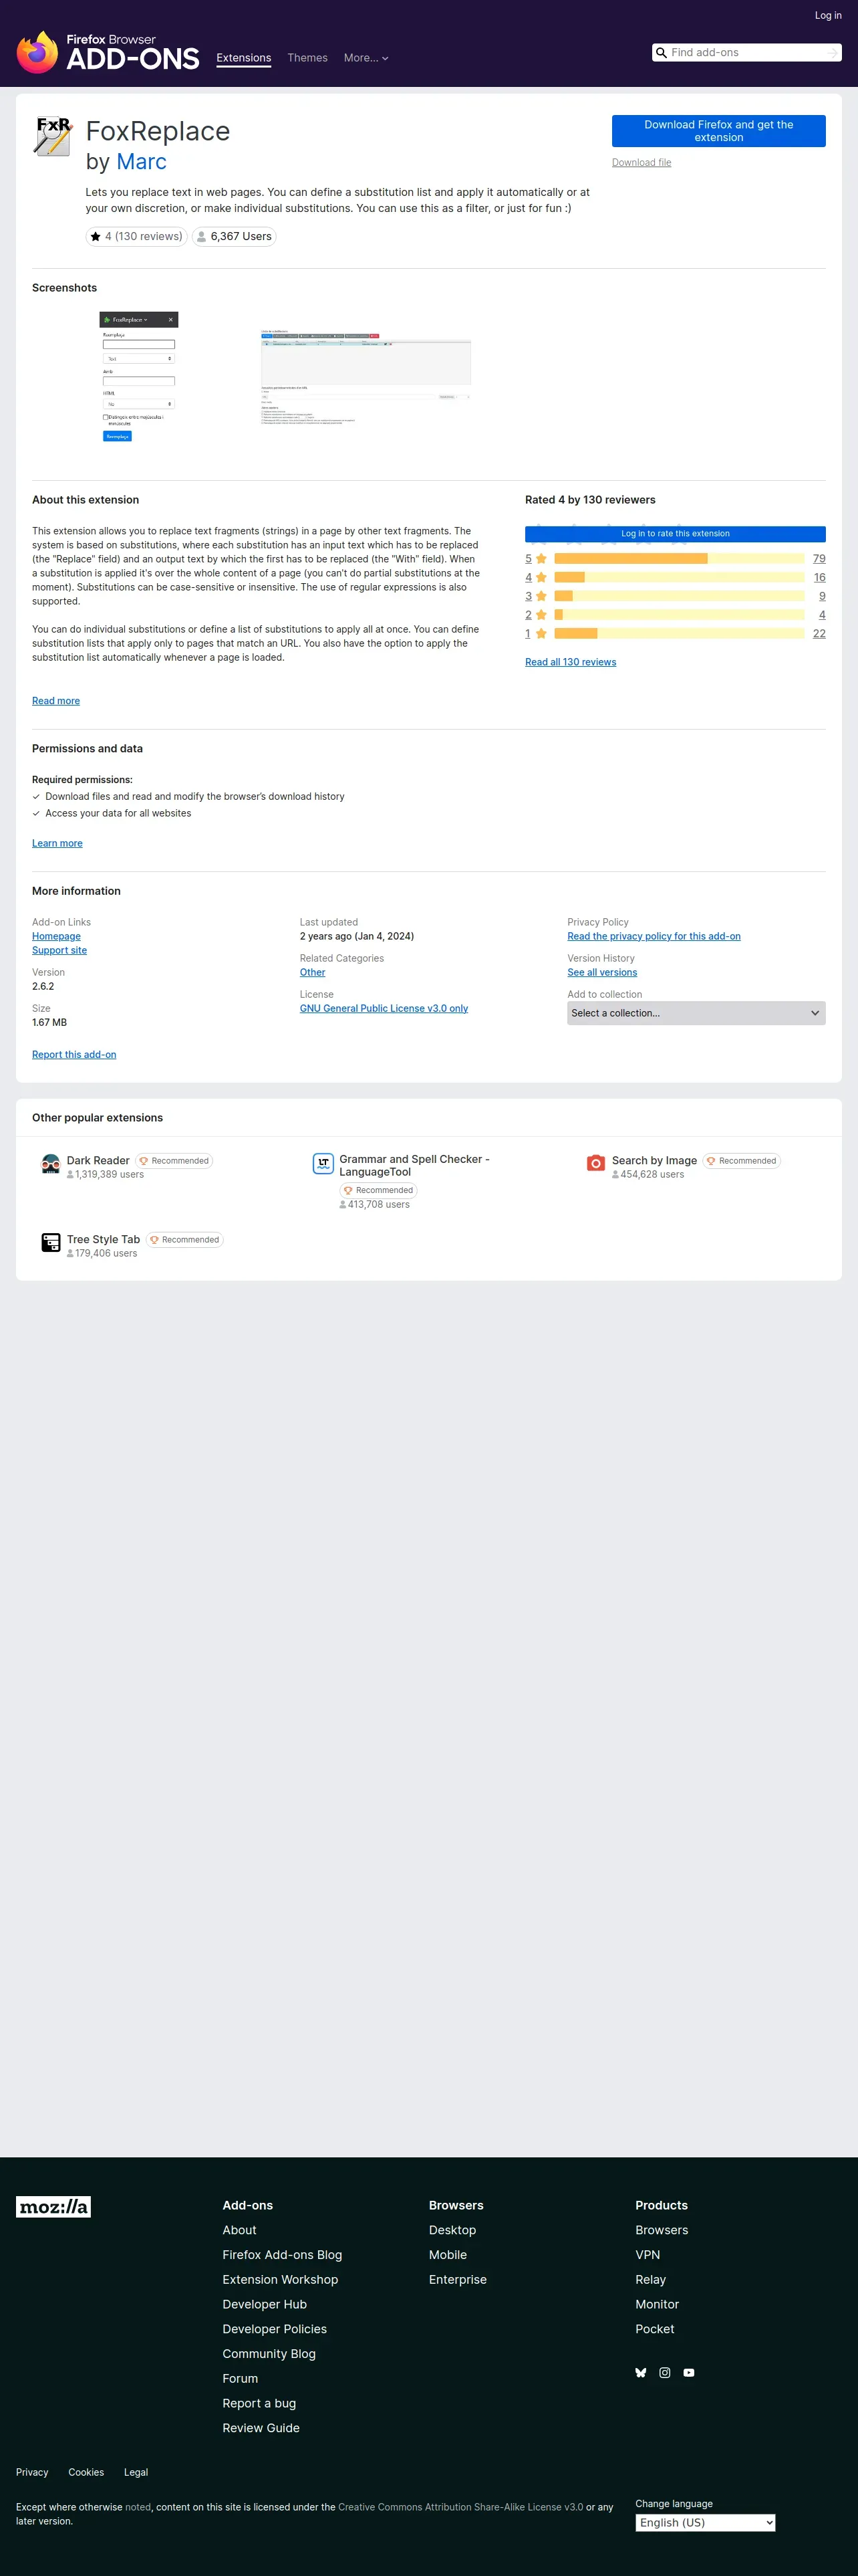
Task: Open the Select a collection dropdown
Action: [x=696, y=1014]
